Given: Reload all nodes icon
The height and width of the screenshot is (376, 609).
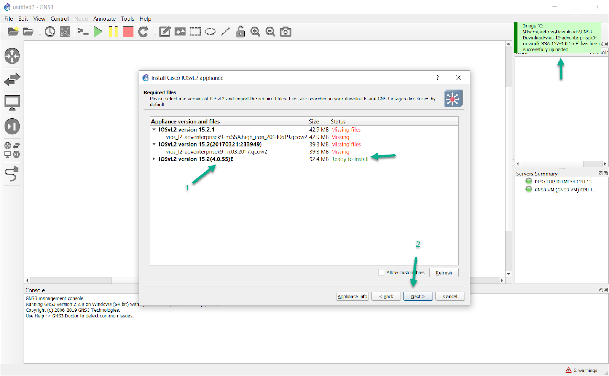Looking at the screenshot, I should [143, 32].
